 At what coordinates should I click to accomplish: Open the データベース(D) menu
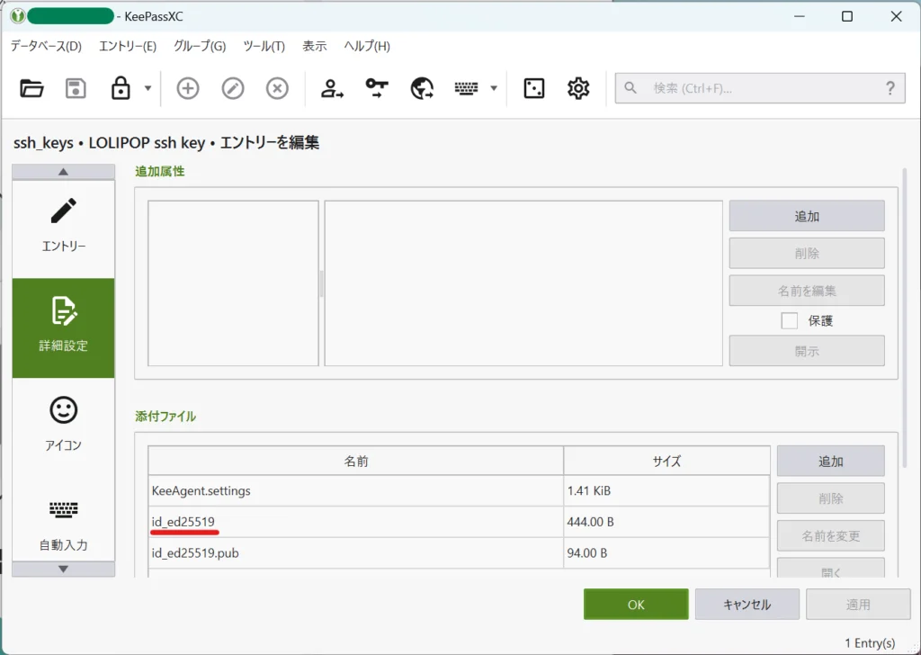pos(46,46)
